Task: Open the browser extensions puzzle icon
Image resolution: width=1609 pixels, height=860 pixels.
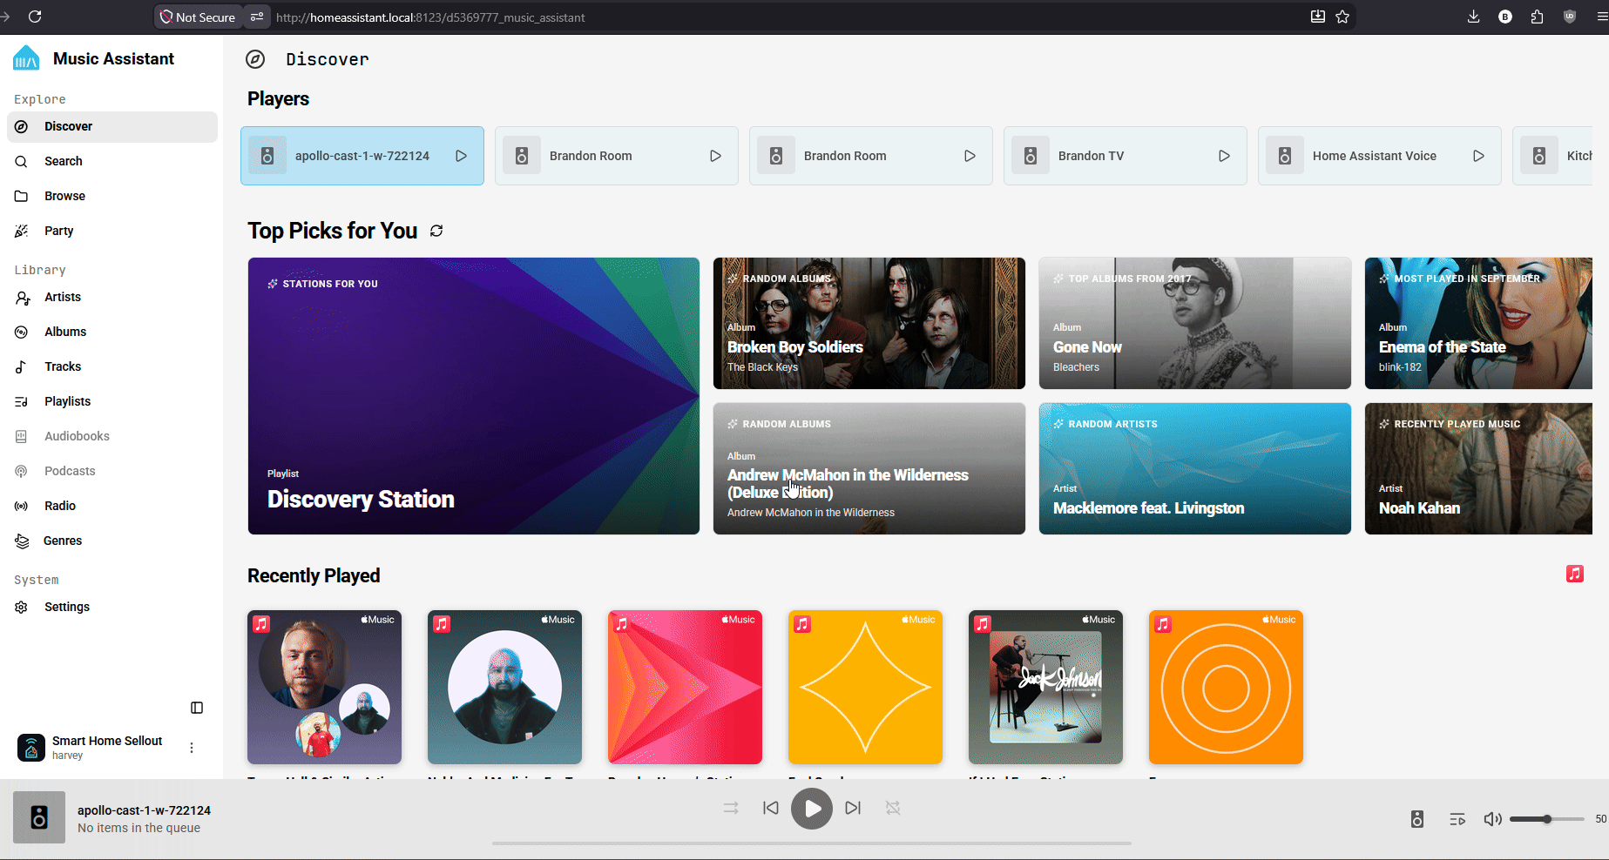Action: [x=1537, y=17]
